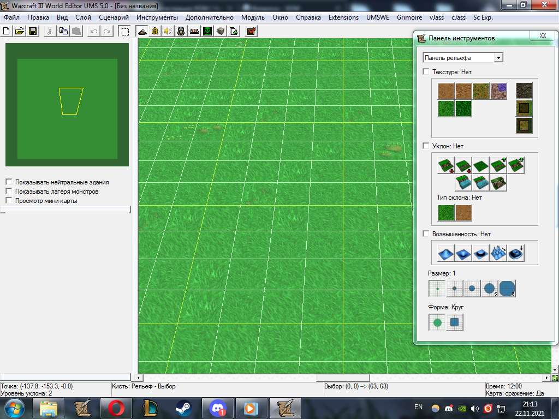The image size is (559, 419).
Task: Open the Terrain editor mountain icon
Action: click(142, 31)
